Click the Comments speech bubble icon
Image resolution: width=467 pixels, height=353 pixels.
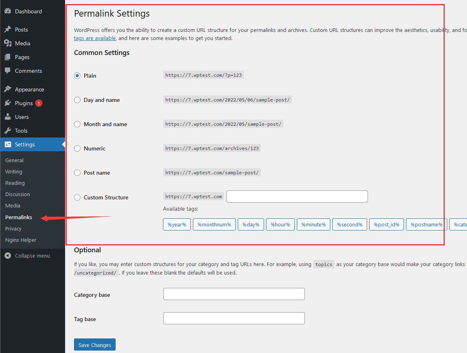coord(8,71)
